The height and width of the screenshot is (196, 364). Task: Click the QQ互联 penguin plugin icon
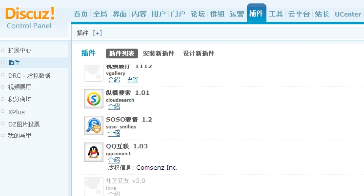click(94, 152)
